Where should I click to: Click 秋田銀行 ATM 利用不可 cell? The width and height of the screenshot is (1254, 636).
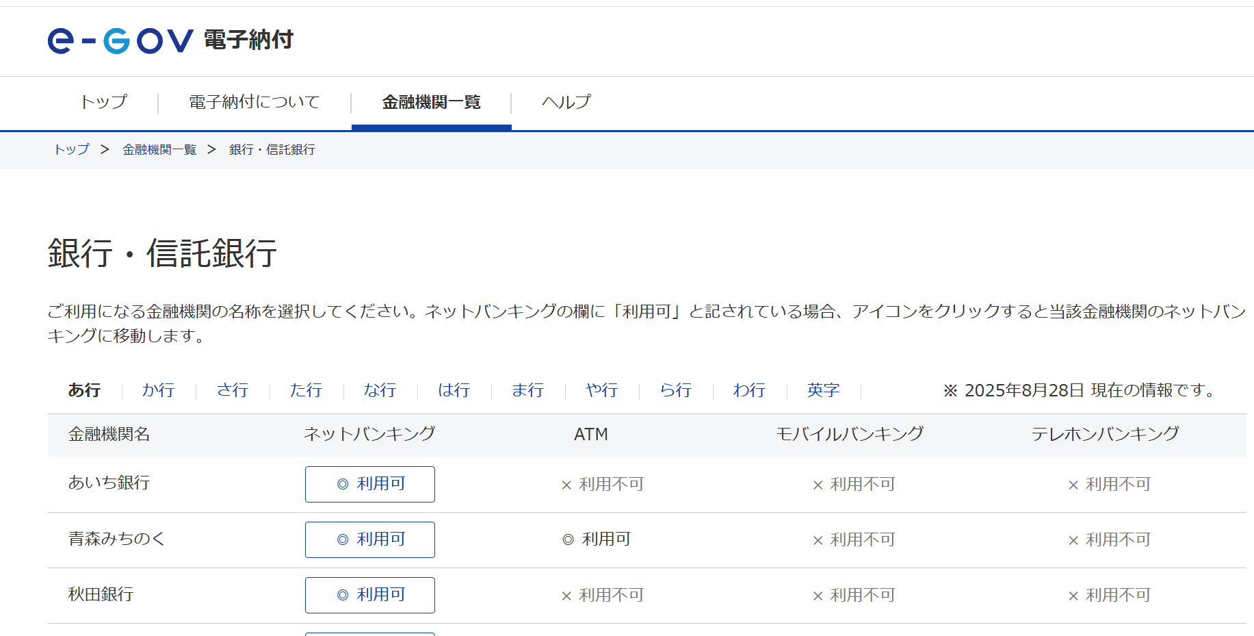[x=603, y=596]
